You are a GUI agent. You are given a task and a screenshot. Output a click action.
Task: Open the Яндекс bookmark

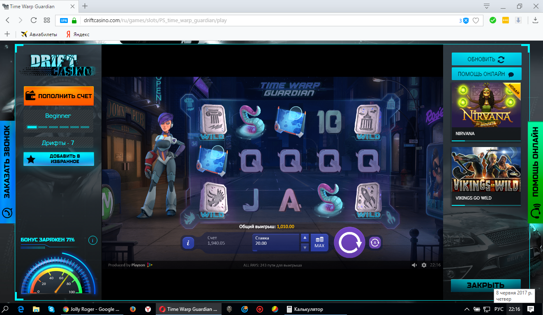point(78,34)
